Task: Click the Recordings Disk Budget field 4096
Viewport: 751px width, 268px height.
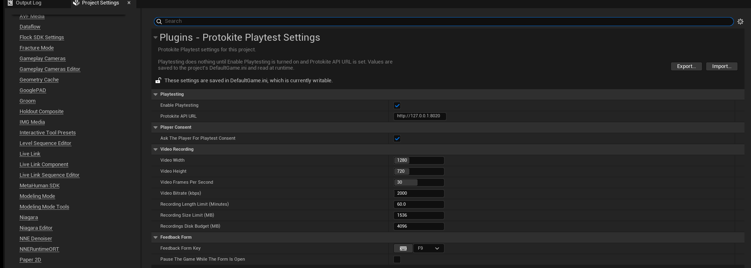Action: (x=419, y=226)
